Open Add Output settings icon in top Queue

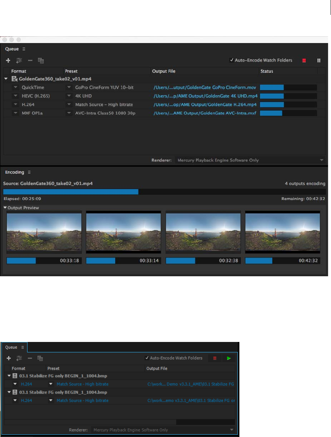19,61
